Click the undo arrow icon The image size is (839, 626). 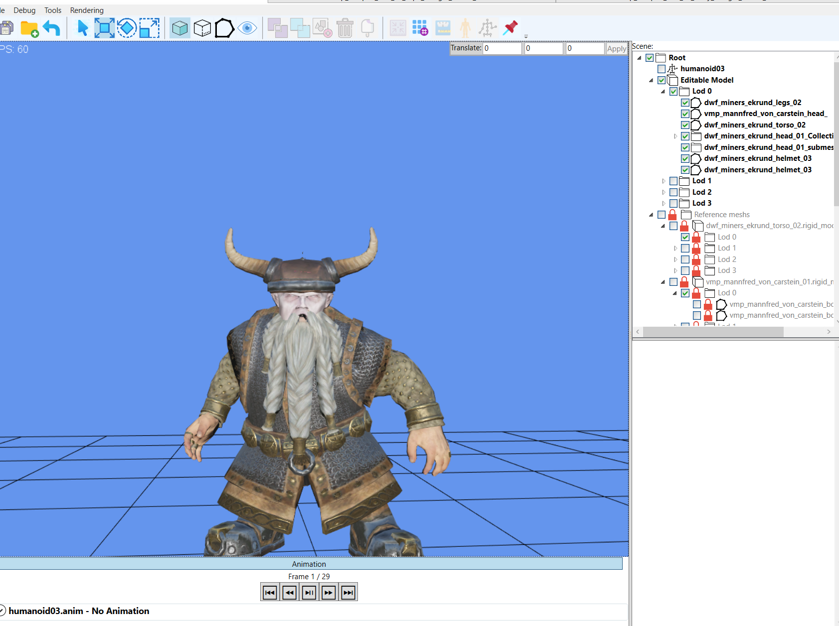pyautogui.click(x=51, y=28)
